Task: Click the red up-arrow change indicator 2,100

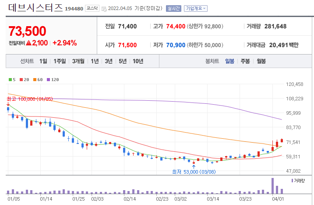Action: coord(37,43)
